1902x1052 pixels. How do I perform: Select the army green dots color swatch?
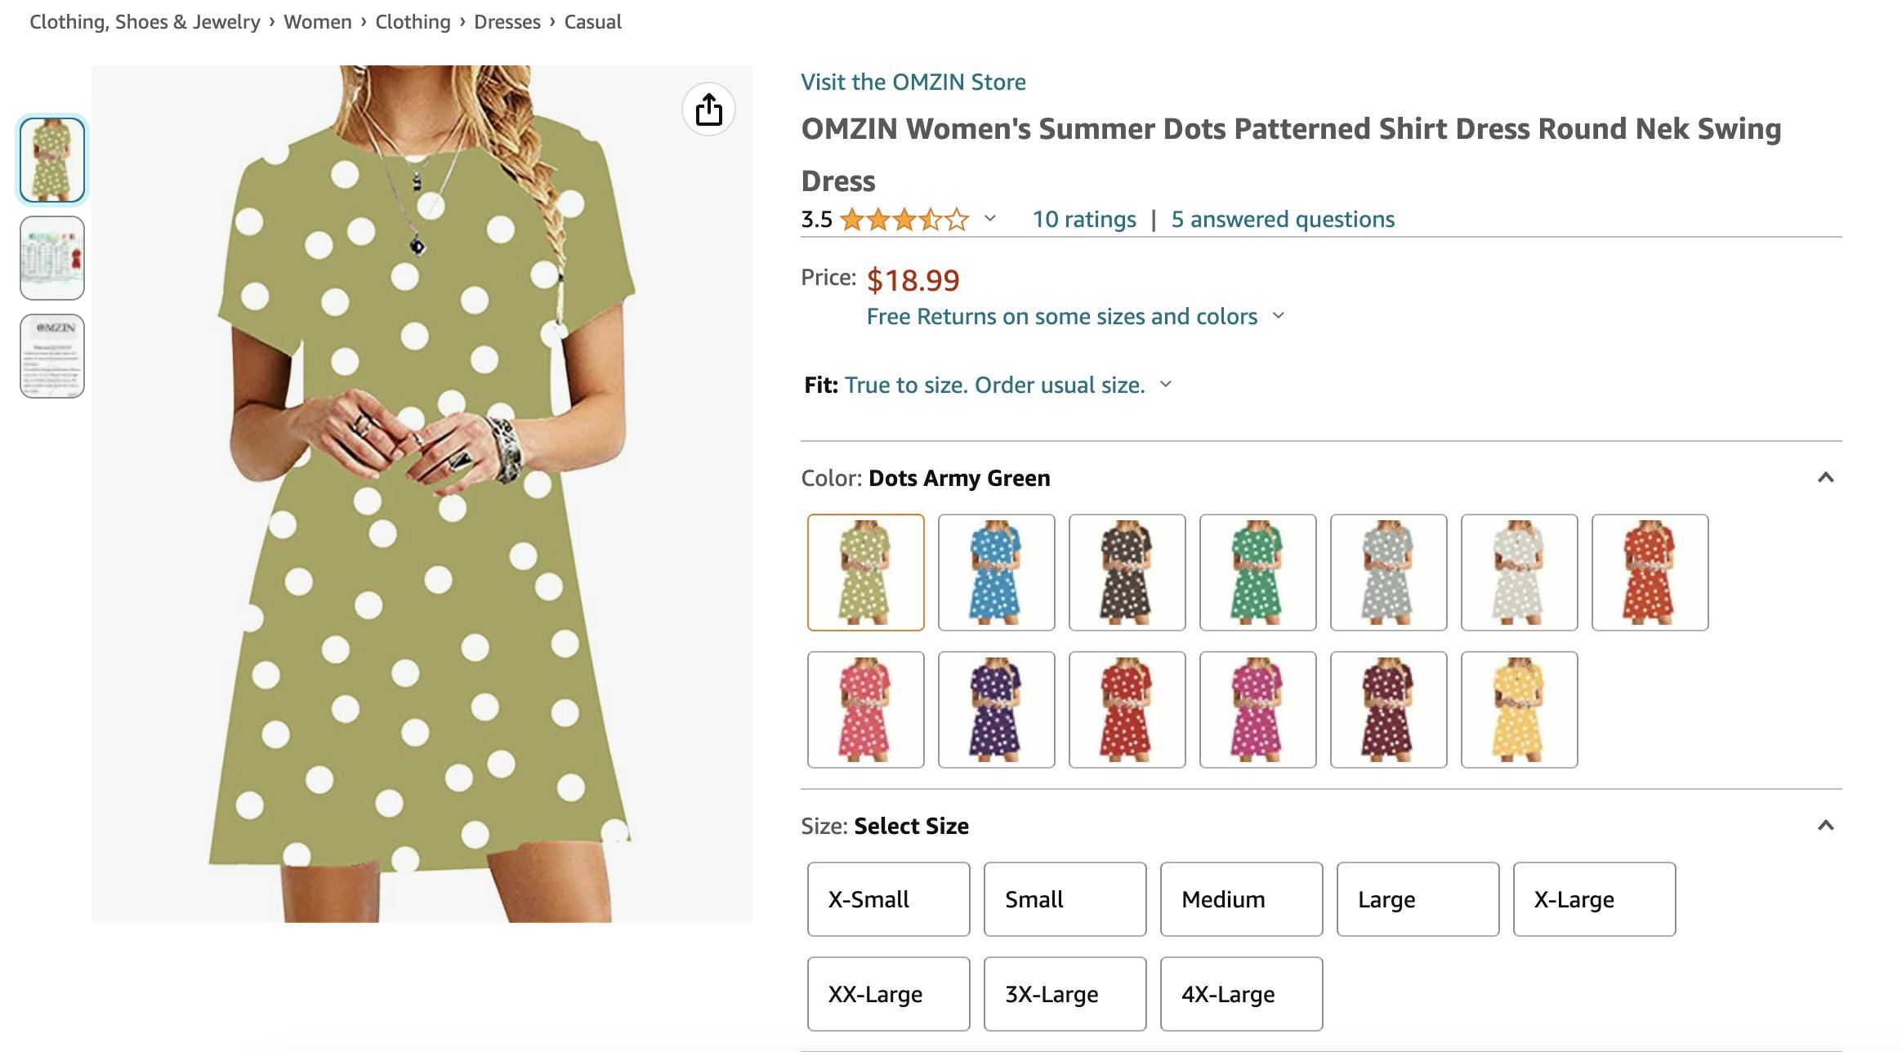865,572
